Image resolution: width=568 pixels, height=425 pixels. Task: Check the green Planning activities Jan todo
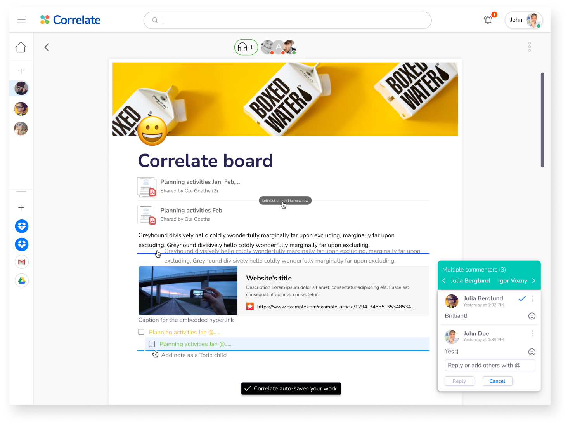[x=152, y=344]
